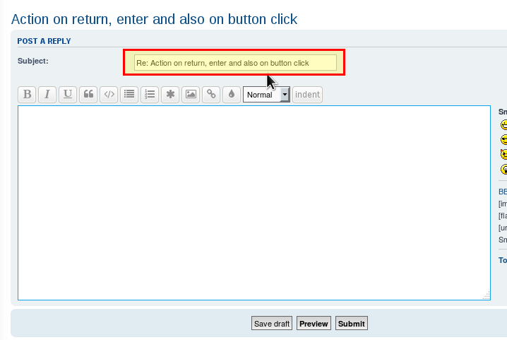The height and width of the screenshot is (340, 507).
Task: Insert a quote block with quotation icon
Action: pos(88,95)
